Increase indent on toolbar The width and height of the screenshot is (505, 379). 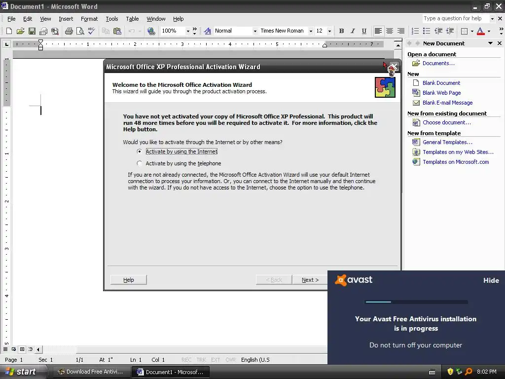click(x=450, y=31)
